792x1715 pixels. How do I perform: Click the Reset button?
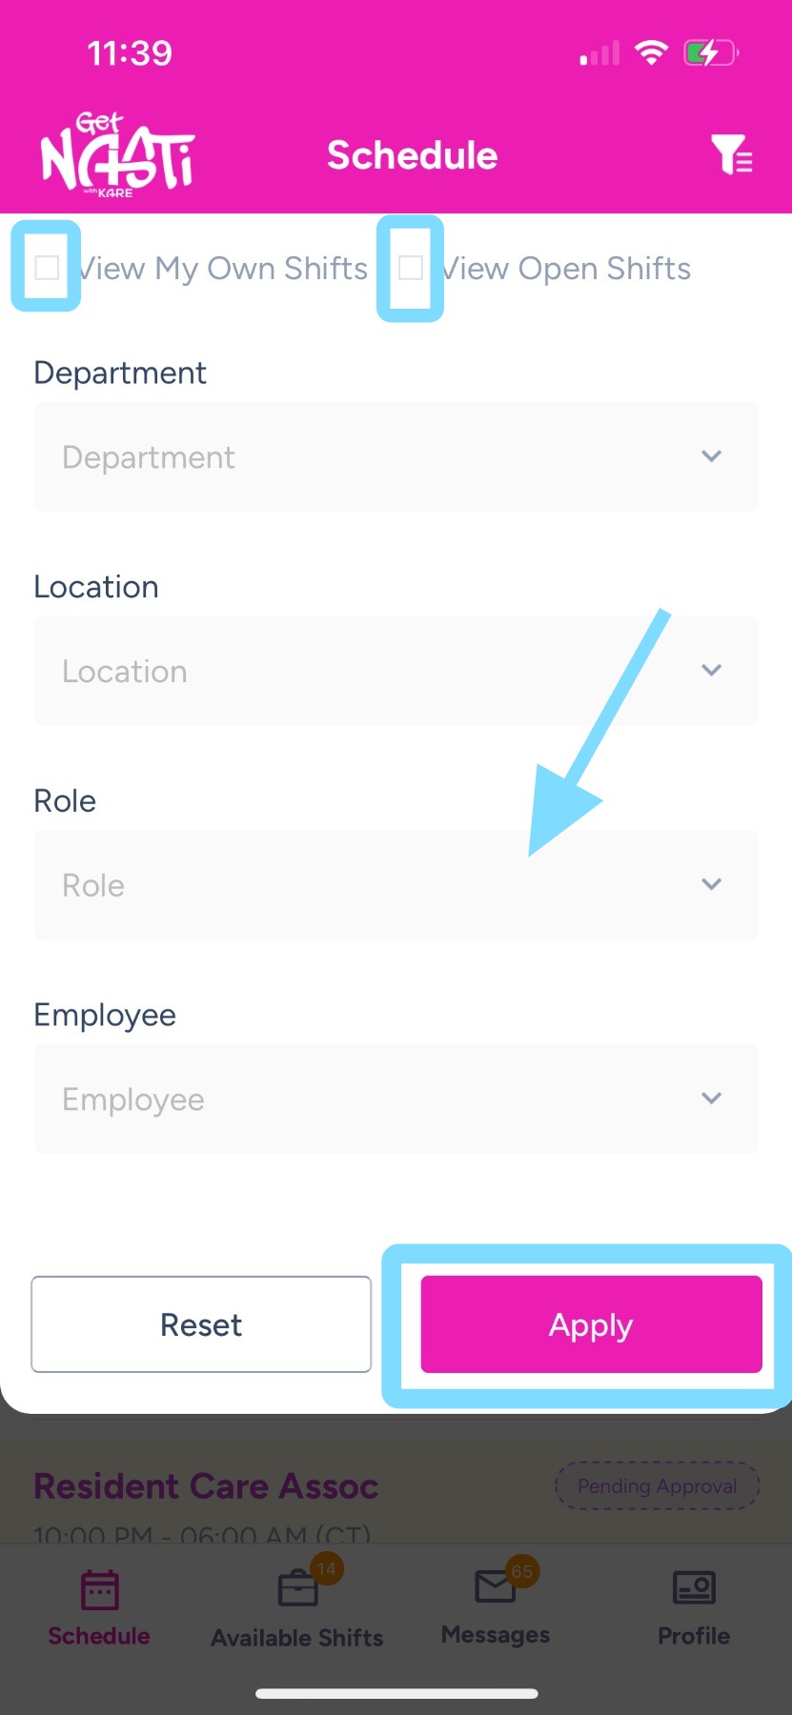201,1324
